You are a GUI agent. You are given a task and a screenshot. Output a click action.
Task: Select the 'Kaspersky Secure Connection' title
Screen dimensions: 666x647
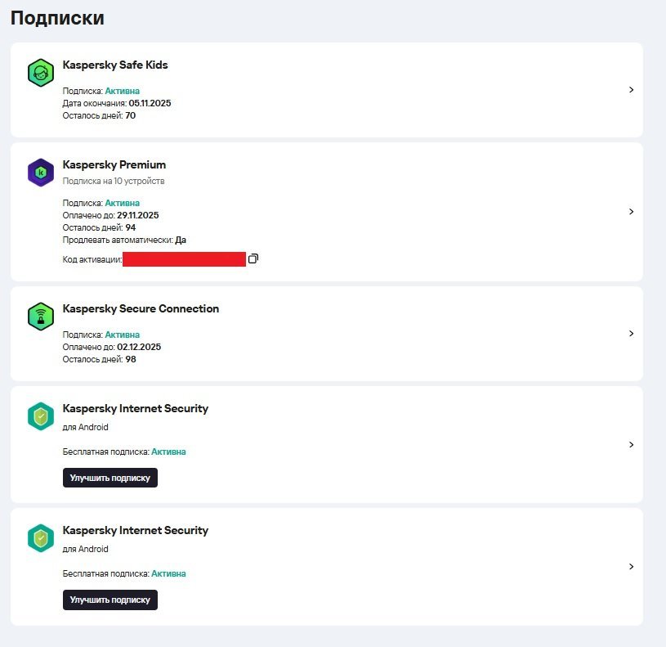tap(141, 308)
